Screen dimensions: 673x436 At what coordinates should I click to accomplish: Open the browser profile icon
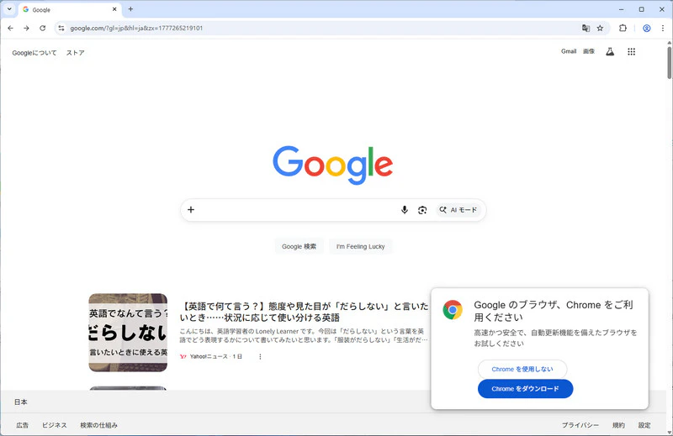click(646, 29)
